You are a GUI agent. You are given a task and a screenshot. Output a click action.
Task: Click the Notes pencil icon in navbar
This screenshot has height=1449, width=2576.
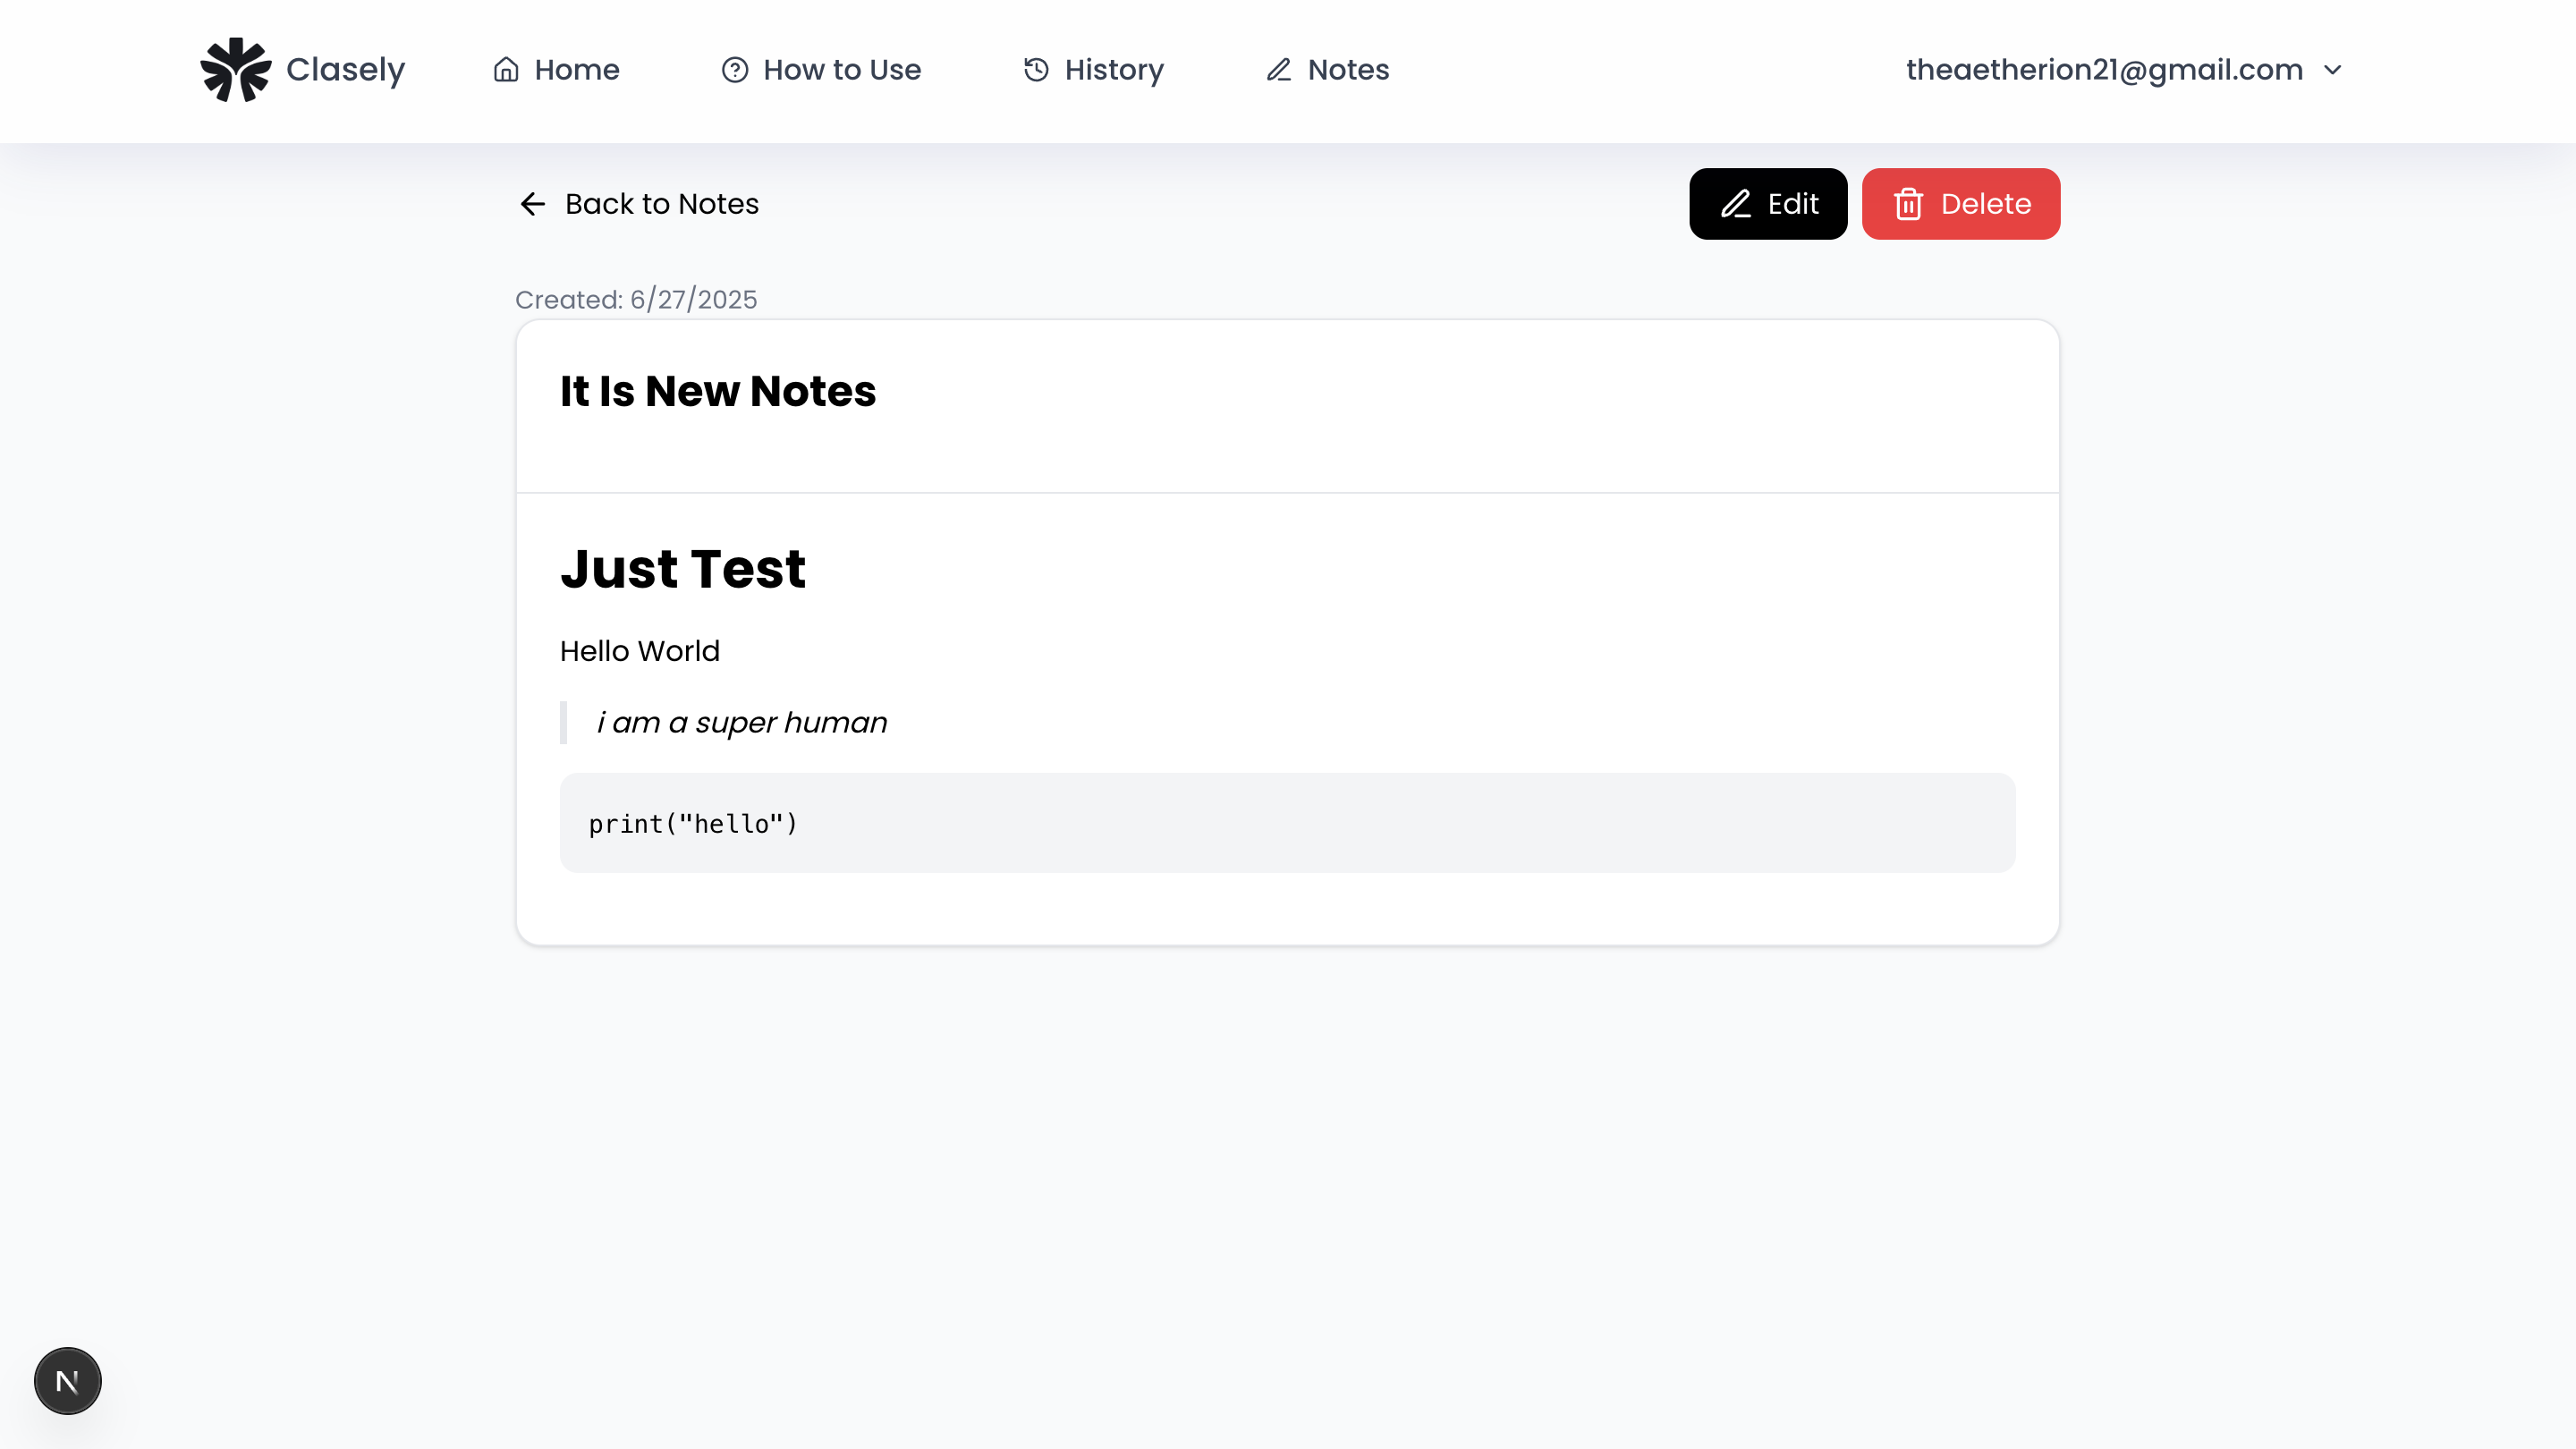click(x=1279, y=70)
